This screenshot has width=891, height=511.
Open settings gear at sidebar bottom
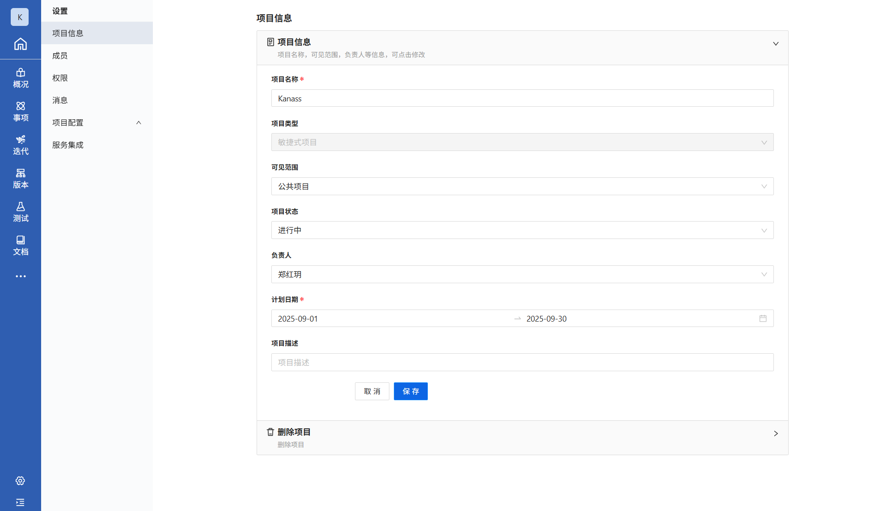(x=20, y=481)
